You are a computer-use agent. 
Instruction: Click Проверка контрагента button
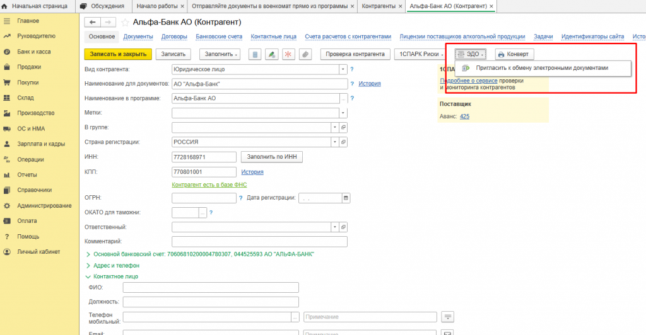(355, 54)
